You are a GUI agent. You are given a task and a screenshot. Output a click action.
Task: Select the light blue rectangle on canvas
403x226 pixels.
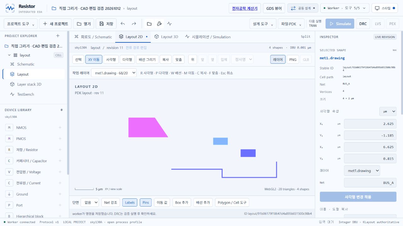click(x=220, y=141)
